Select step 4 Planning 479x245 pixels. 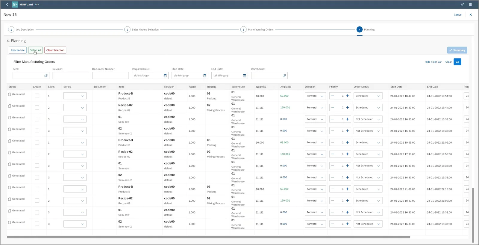click(366, 29)
